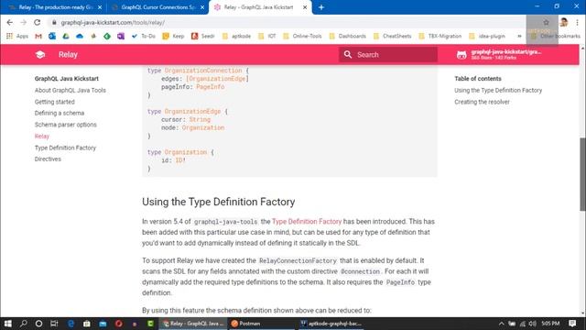Expand the TBX-Migration bookmarks folder

click(440, 36)
